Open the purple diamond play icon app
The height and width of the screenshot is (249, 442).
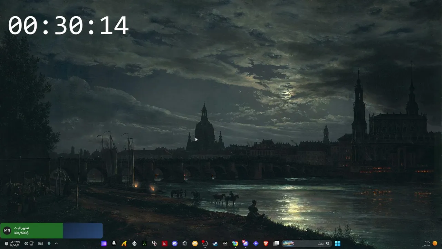click(x=256, y=243)
